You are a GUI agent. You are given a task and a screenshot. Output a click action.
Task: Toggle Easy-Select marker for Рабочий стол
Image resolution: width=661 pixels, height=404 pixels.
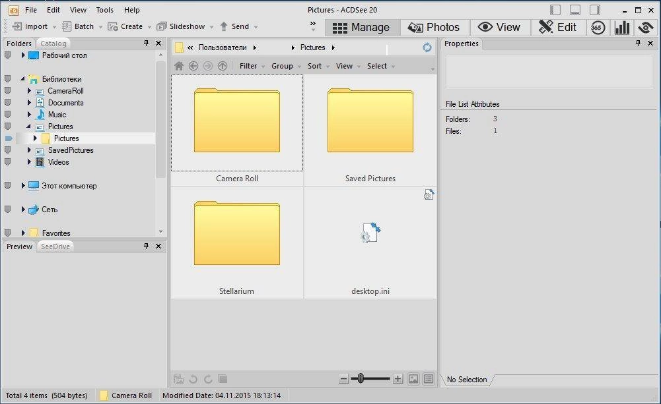click(x=7, y=55)
